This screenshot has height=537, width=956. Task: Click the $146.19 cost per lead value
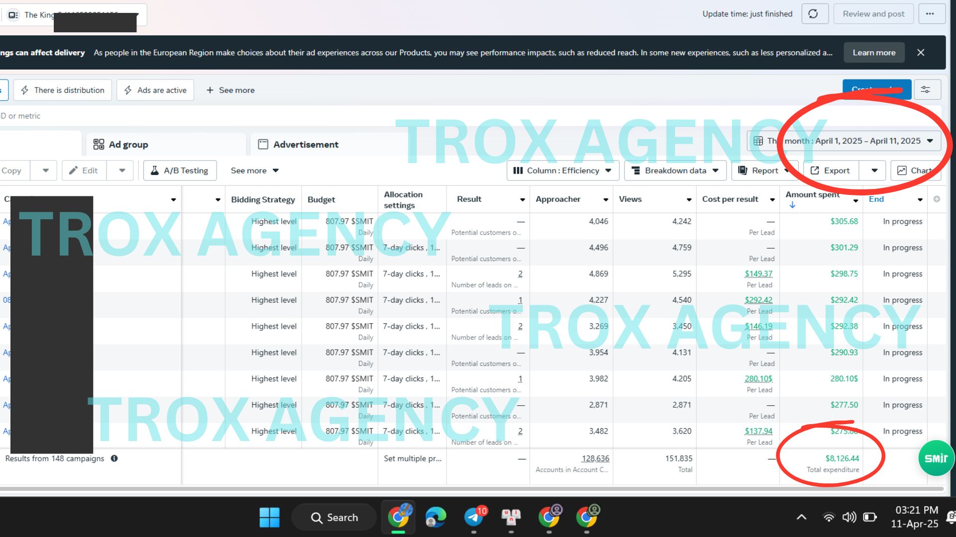coord(758,326)
